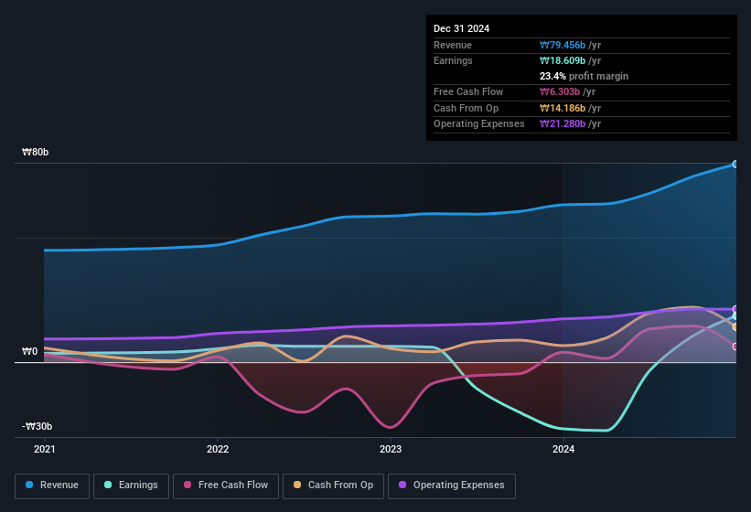Click the Cash From Op label in tooltip
The width and height of the screenshot is (751, 512).
pyautogui.click(x=466, y=108)
